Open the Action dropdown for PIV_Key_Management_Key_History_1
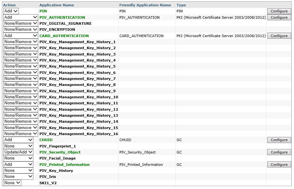294x189 pixels. point(20,42)
